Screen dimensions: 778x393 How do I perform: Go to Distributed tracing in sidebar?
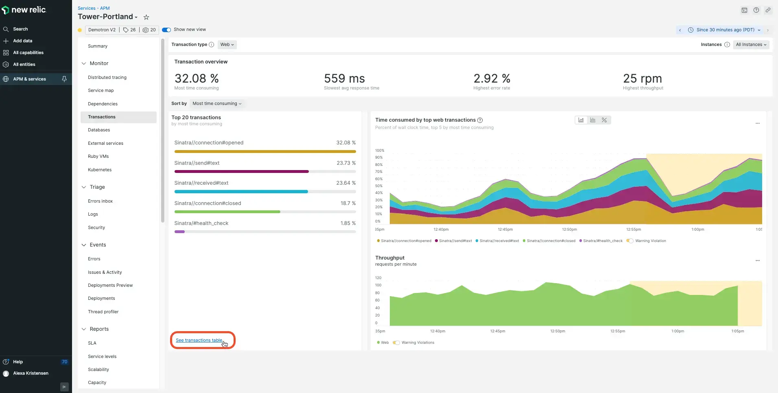tap(107, 77)
